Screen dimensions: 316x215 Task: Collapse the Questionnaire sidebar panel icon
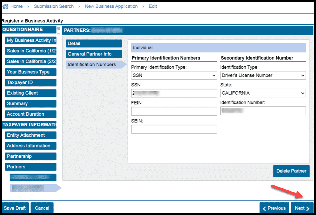[59, 29]
